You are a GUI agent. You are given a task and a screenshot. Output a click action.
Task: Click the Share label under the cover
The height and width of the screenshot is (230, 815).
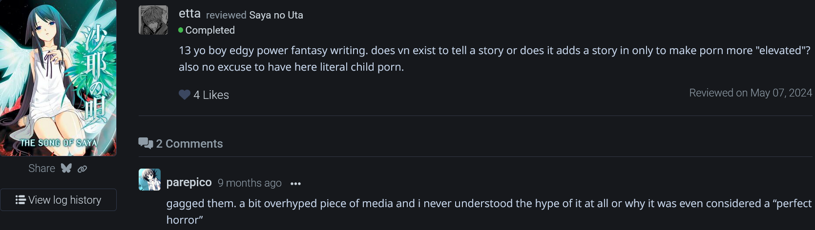(42, 169)
